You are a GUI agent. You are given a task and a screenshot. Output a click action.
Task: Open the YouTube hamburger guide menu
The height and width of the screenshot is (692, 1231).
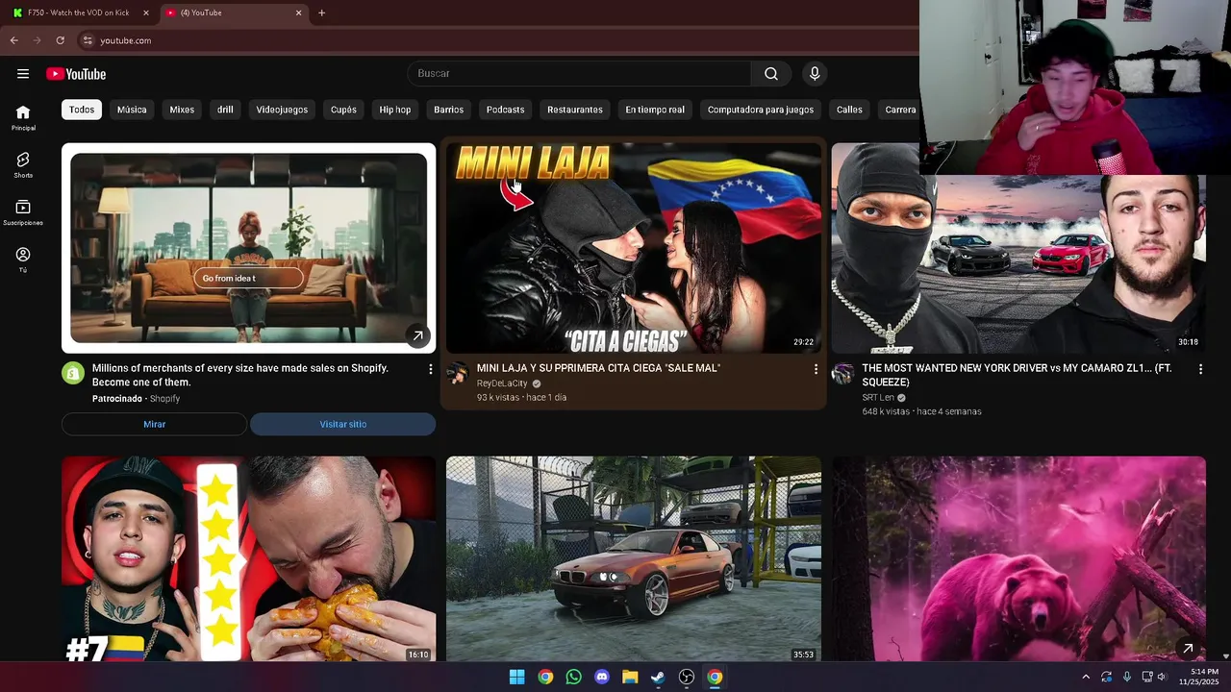tap(23, 74)
